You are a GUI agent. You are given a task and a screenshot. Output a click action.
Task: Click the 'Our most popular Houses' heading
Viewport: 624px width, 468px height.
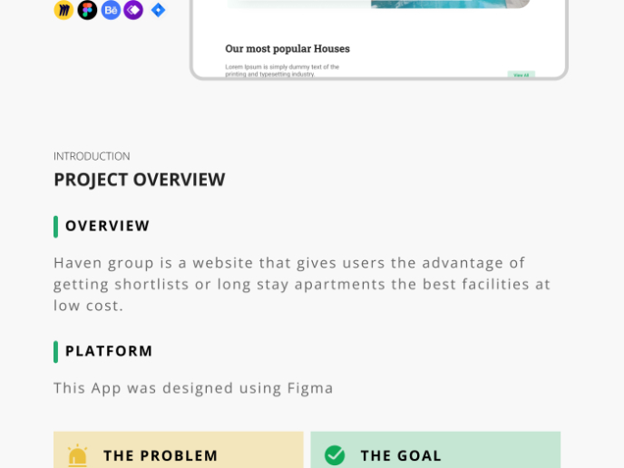[x=288, y=49]
